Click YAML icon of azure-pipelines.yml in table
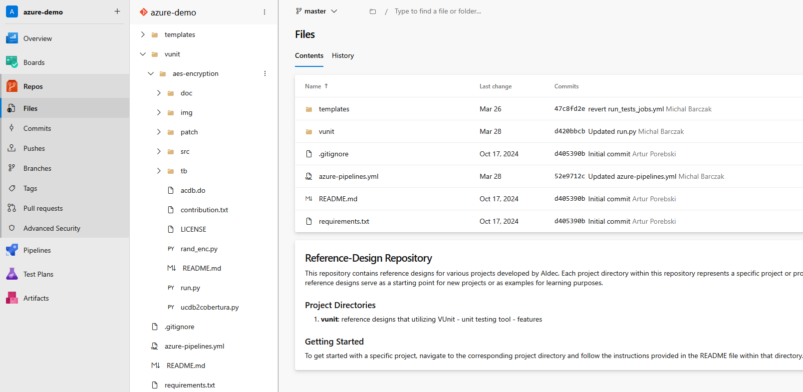803x392 pixels. click(x=309, y=176)
